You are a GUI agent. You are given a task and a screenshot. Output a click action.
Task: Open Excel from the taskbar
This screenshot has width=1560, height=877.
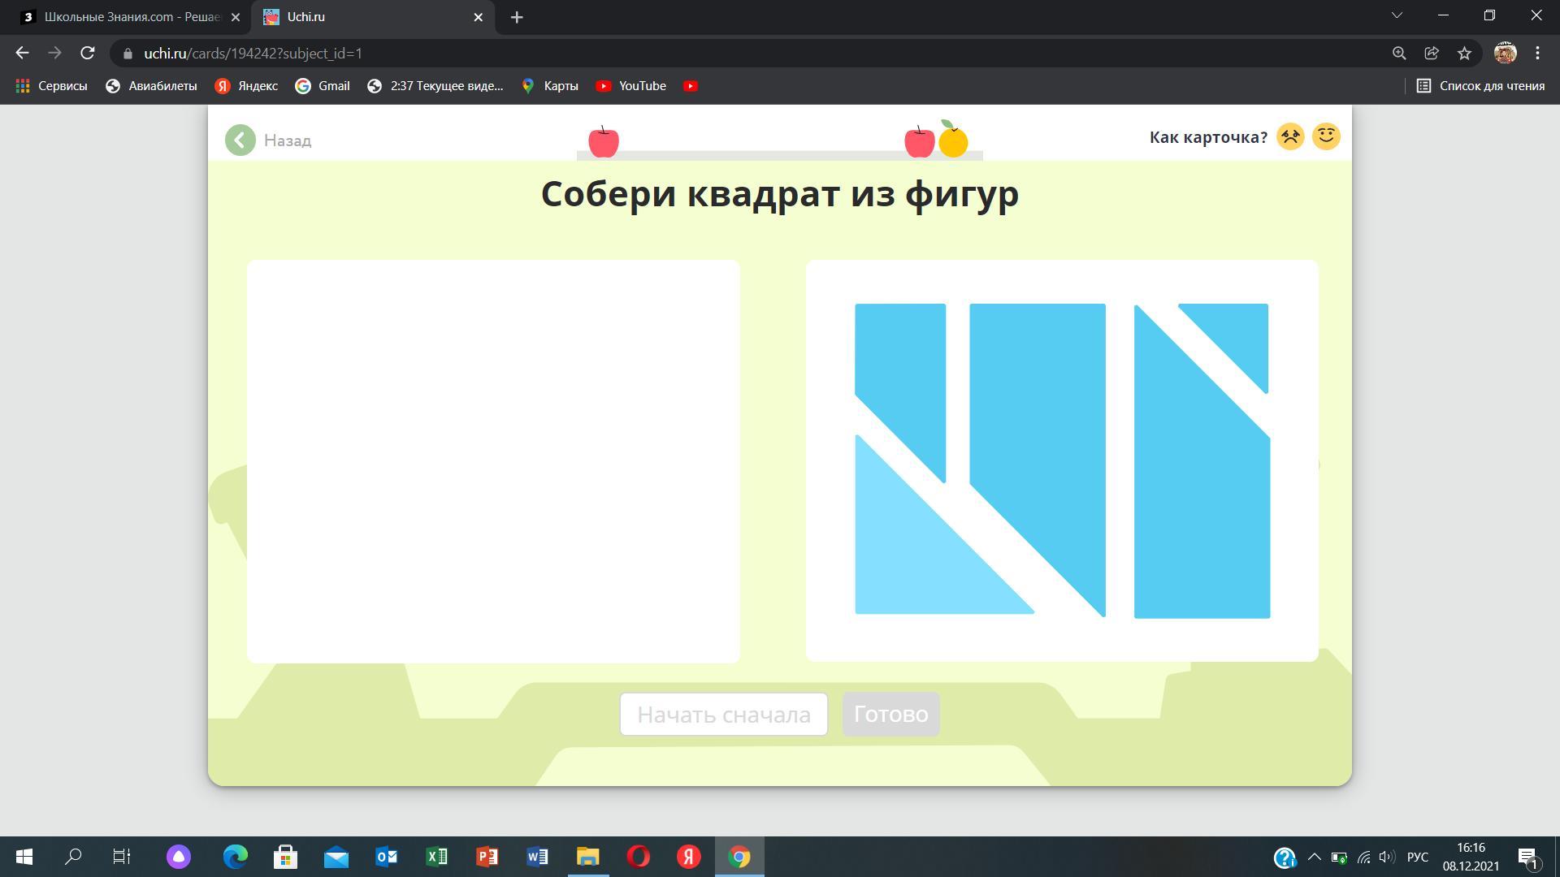[437, 857]
